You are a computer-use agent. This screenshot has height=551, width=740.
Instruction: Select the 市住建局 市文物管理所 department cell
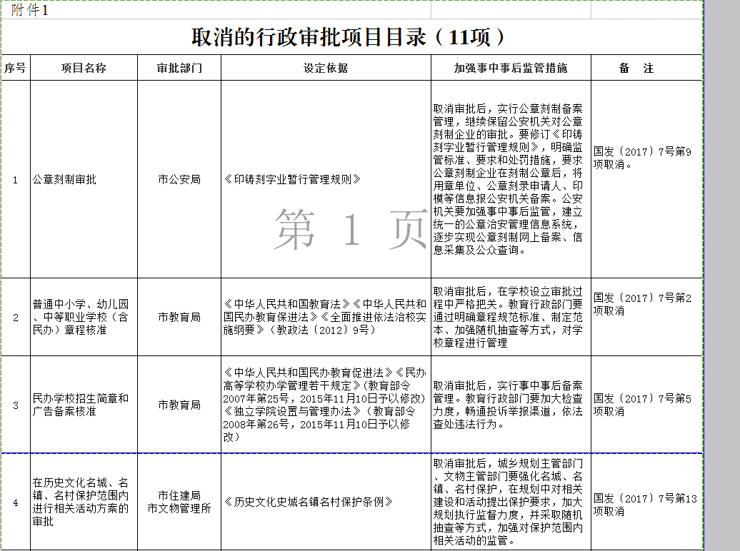pyautogui.click(x=179, y=502)
